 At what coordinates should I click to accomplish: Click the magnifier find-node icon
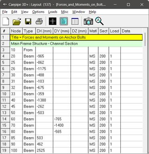[99, 21]
